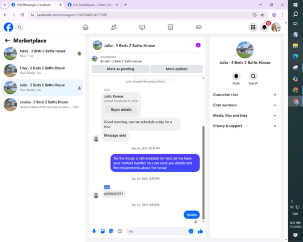303x242 pixels.
Task: Expand the Chat members section
Action: (x=245, y=105)
